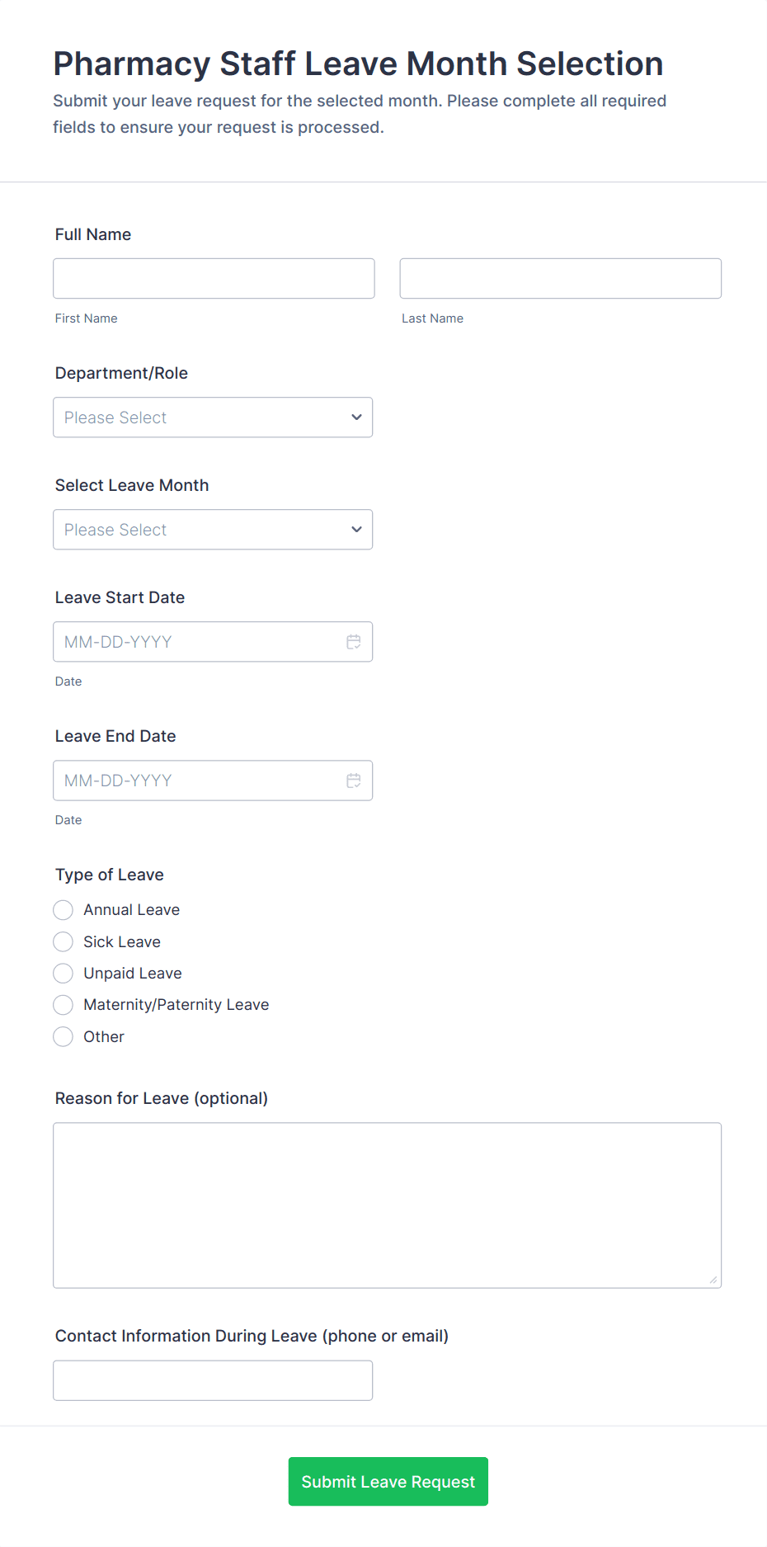Click the Annual Leave label text
Image resolution: width=767 pixels, height=1547 pixels.
coord(132,910)
